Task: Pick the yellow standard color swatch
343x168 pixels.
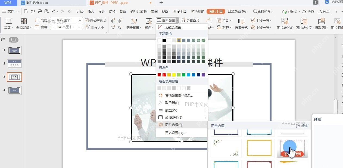Action: point(174,75)
